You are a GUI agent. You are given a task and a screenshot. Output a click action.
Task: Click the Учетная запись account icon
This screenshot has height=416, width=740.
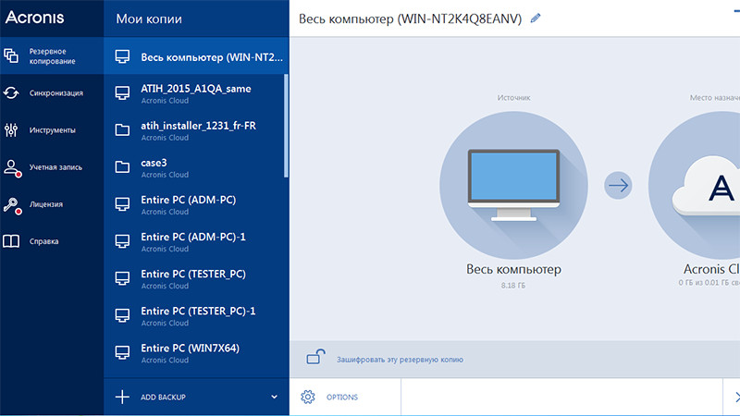(12, 167)
